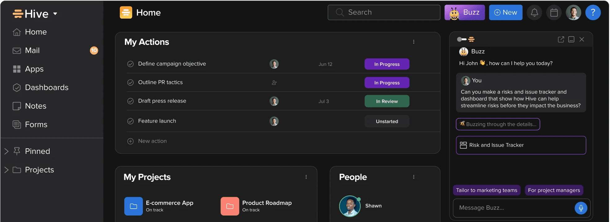Open My Actions options menu
This screenshot has width=610, height=222.
[x=413, y=42]
